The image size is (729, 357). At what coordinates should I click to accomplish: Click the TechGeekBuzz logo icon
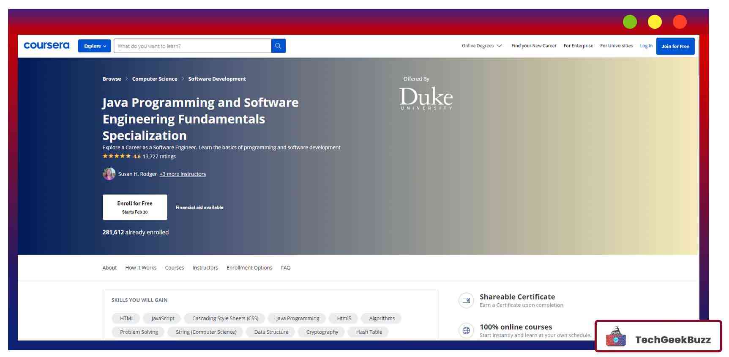[616, 338]
